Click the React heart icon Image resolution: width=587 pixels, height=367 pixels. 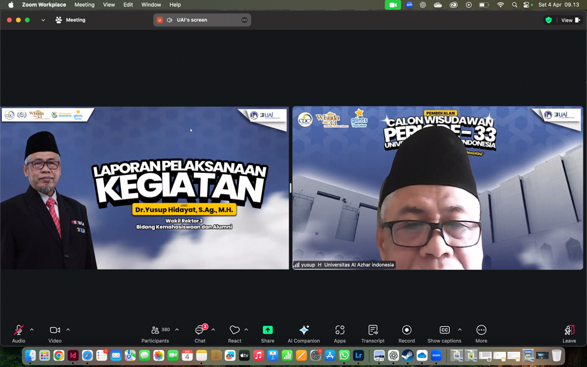(234, 331)
